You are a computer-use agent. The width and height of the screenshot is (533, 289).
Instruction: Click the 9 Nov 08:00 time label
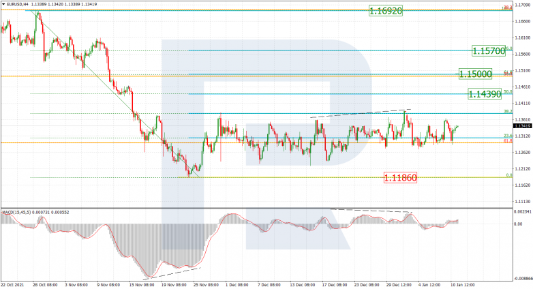pos(108,285)
